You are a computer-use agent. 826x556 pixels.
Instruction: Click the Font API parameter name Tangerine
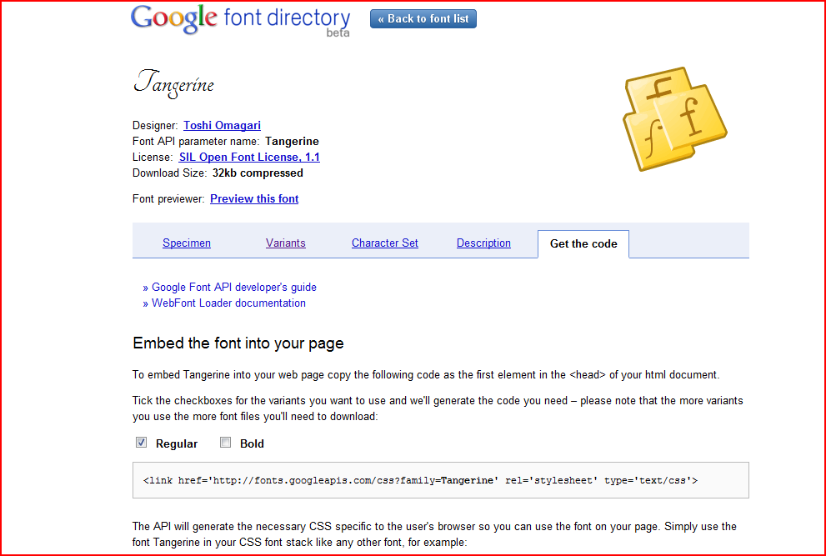tap(292, 141)
